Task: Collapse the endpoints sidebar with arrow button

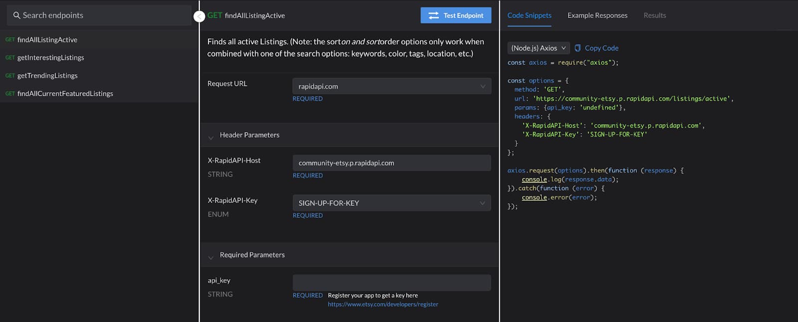Action: coord(199,16)
